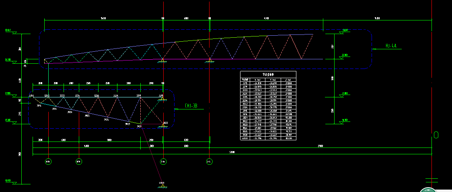Select the -36.770 X value in the 3354 row
This screenshot has height=192, width=452.
(x=258, y=107)
